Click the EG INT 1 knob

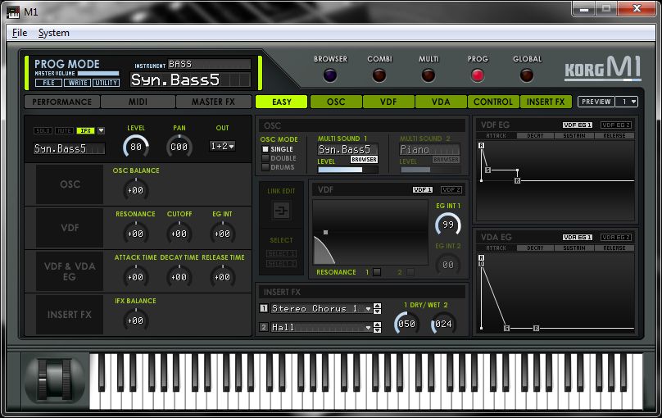pyautogui.click(x=448, y=225)
